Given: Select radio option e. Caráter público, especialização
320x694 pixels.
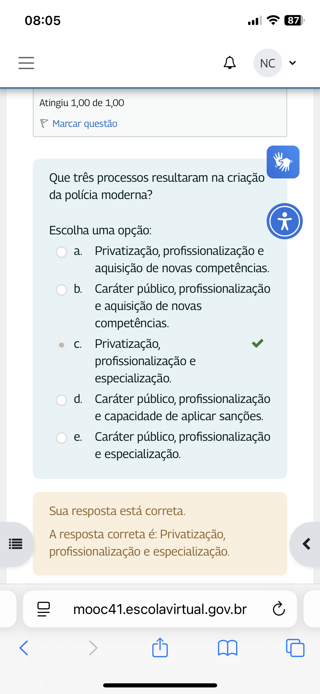Looking at the screenshot, I should click(62, 438).
